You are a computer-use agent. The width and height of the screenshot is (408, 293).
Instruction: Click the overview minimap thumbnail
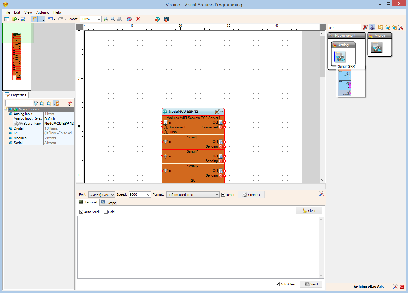(x=17, y=57)
